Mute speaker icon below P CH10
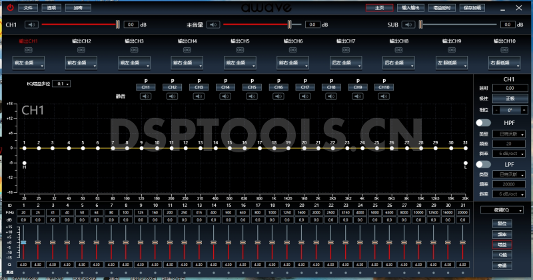 click(384, 96)
